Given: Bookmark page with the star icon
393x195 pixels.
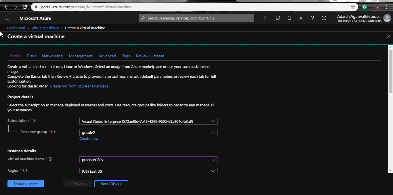Looking at the screenshot, I should click(x=353, y=7).
